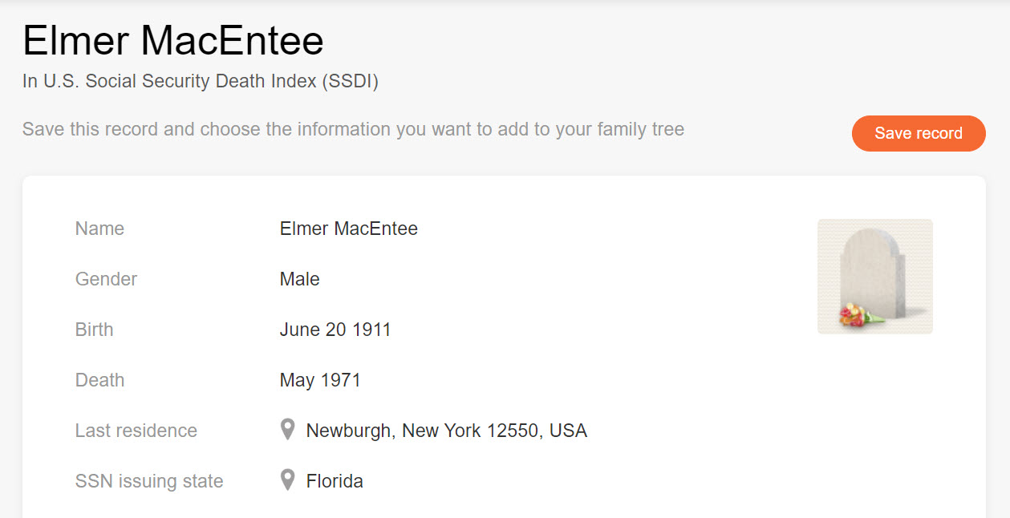1010x518 pixels.
Task: Click the location pin beside Newburgh
Action: [287, 430]
